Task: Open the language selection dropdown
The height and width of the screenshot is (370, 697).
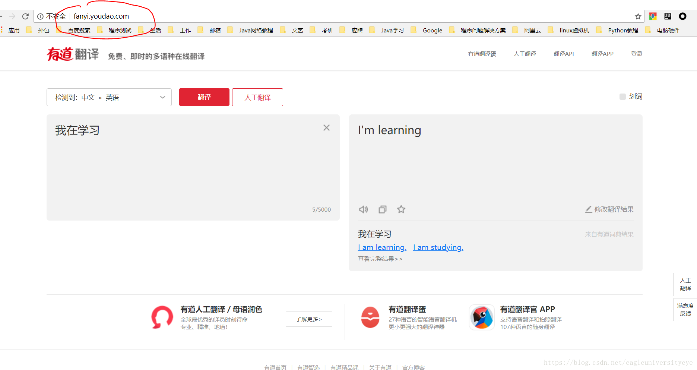Action: tap(109, 97)
